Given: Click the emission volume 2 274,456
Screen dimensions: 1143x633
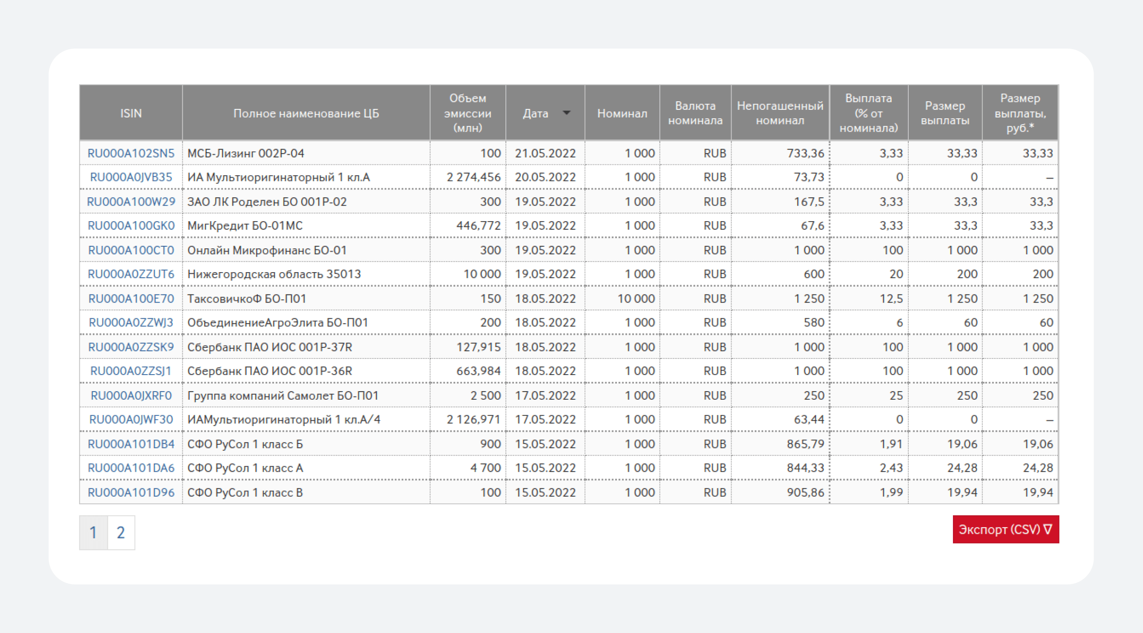Looking at the screenshot, I should 473,177.
